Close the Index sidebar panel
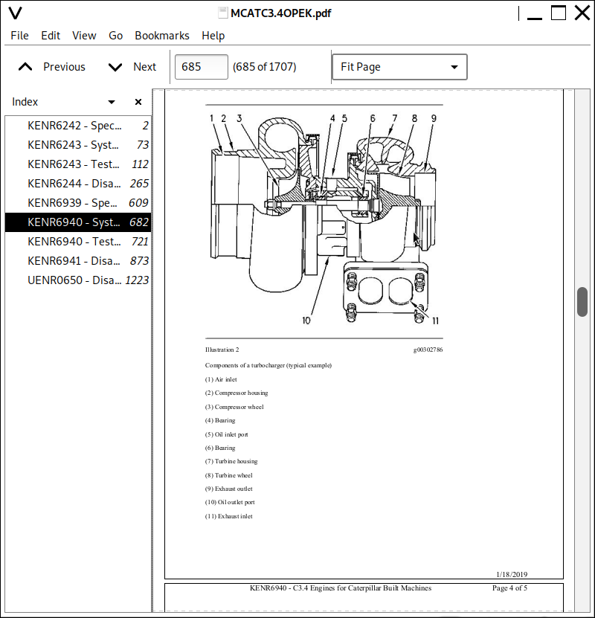This screenshot has height=618, width=595. 138,102
